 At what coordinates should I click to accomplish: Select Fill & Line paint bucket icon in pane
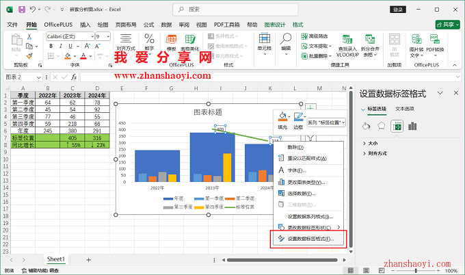click(x=367, y=126)
